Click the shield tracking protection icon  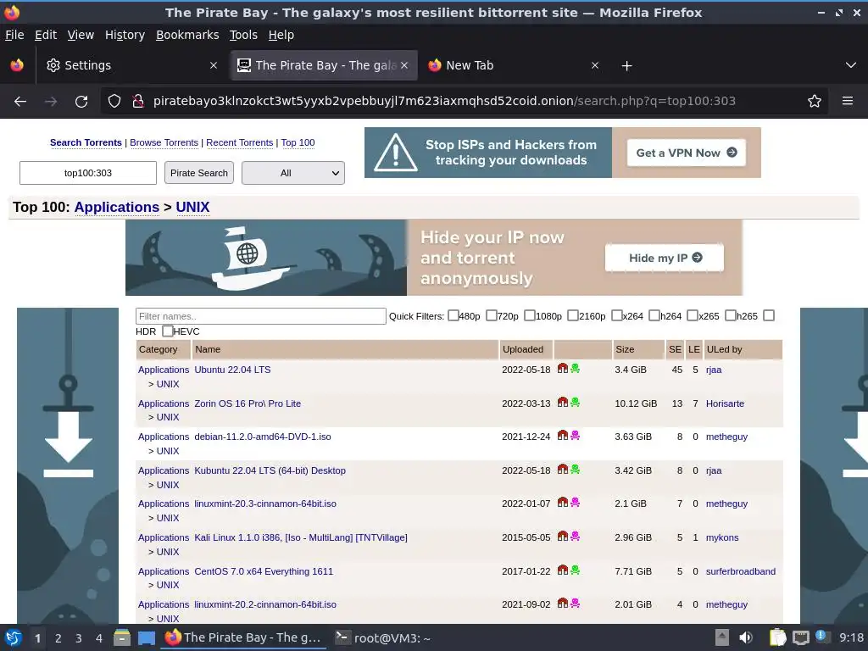click(114, 102)
